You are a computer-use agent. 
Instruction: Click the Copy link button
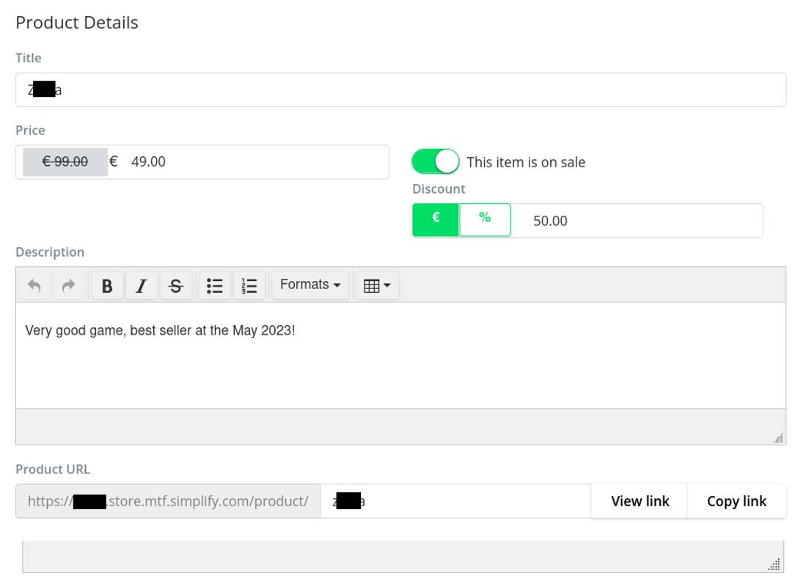[x=736, y=501]
